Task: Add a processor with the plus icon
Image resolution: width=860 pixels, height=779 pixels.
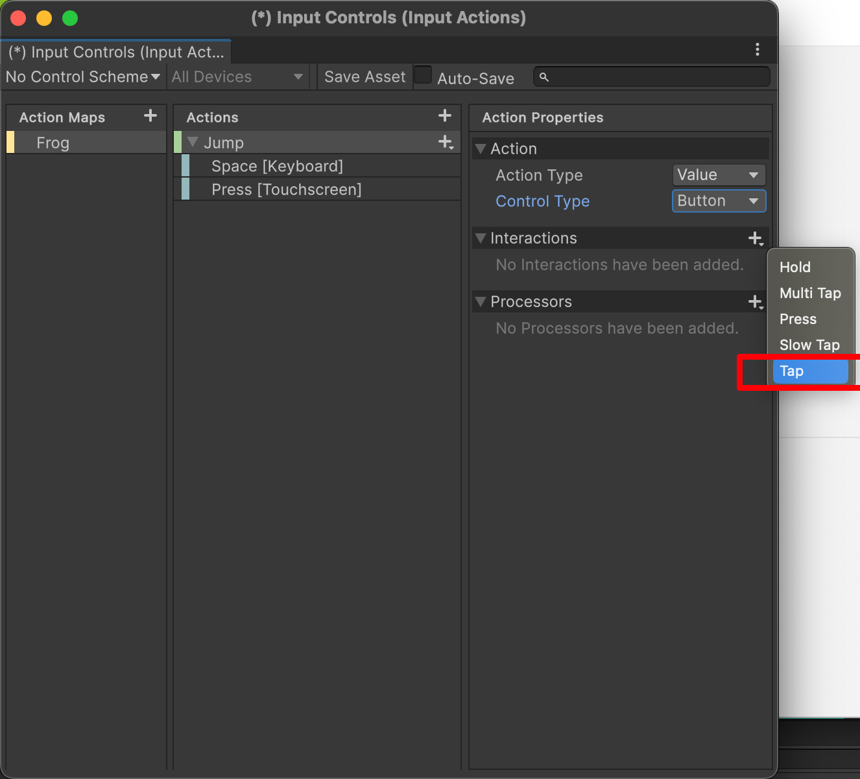Action: tap(756, 302)
